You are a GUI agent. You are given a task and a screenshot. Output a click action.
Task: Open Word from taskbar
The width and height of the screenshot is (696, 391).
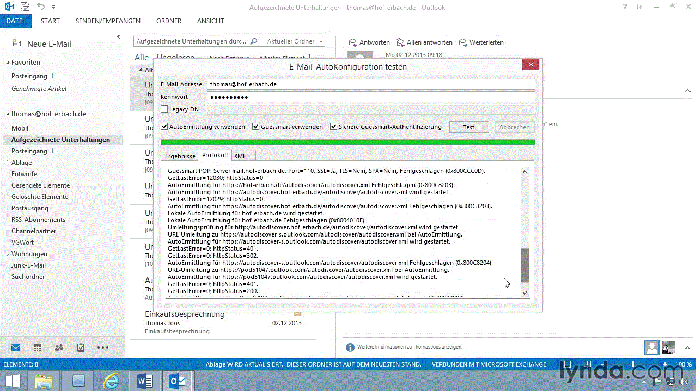pos(144,381)
